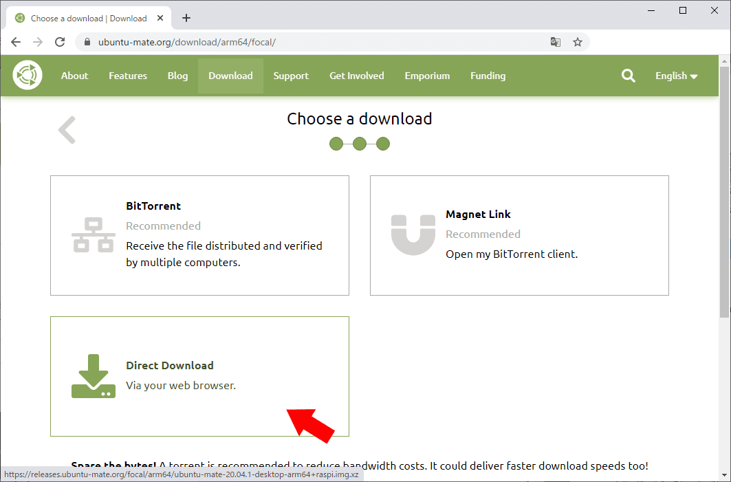Choose the Magnet Link heading
This screenshot has width=731, height=482.
(479, 215)
